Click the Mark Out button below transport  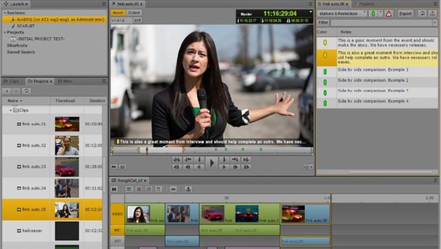[224, 160]
